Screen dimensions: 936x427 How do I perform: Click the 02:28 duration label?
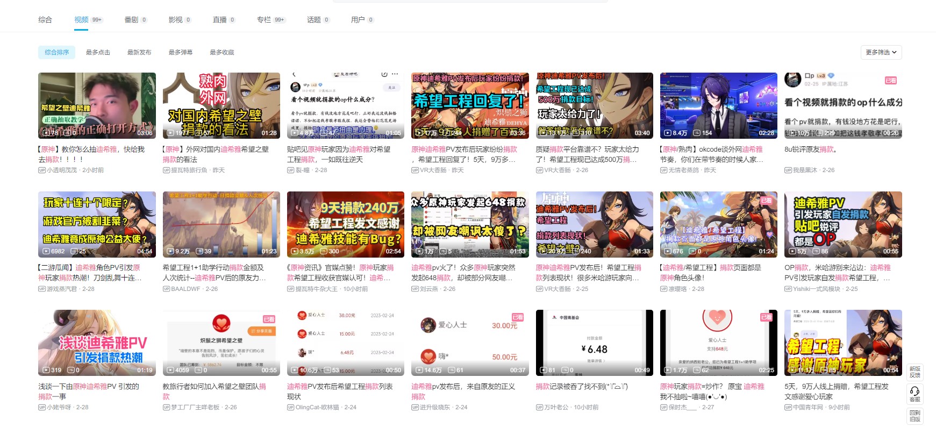click(767, 133)
